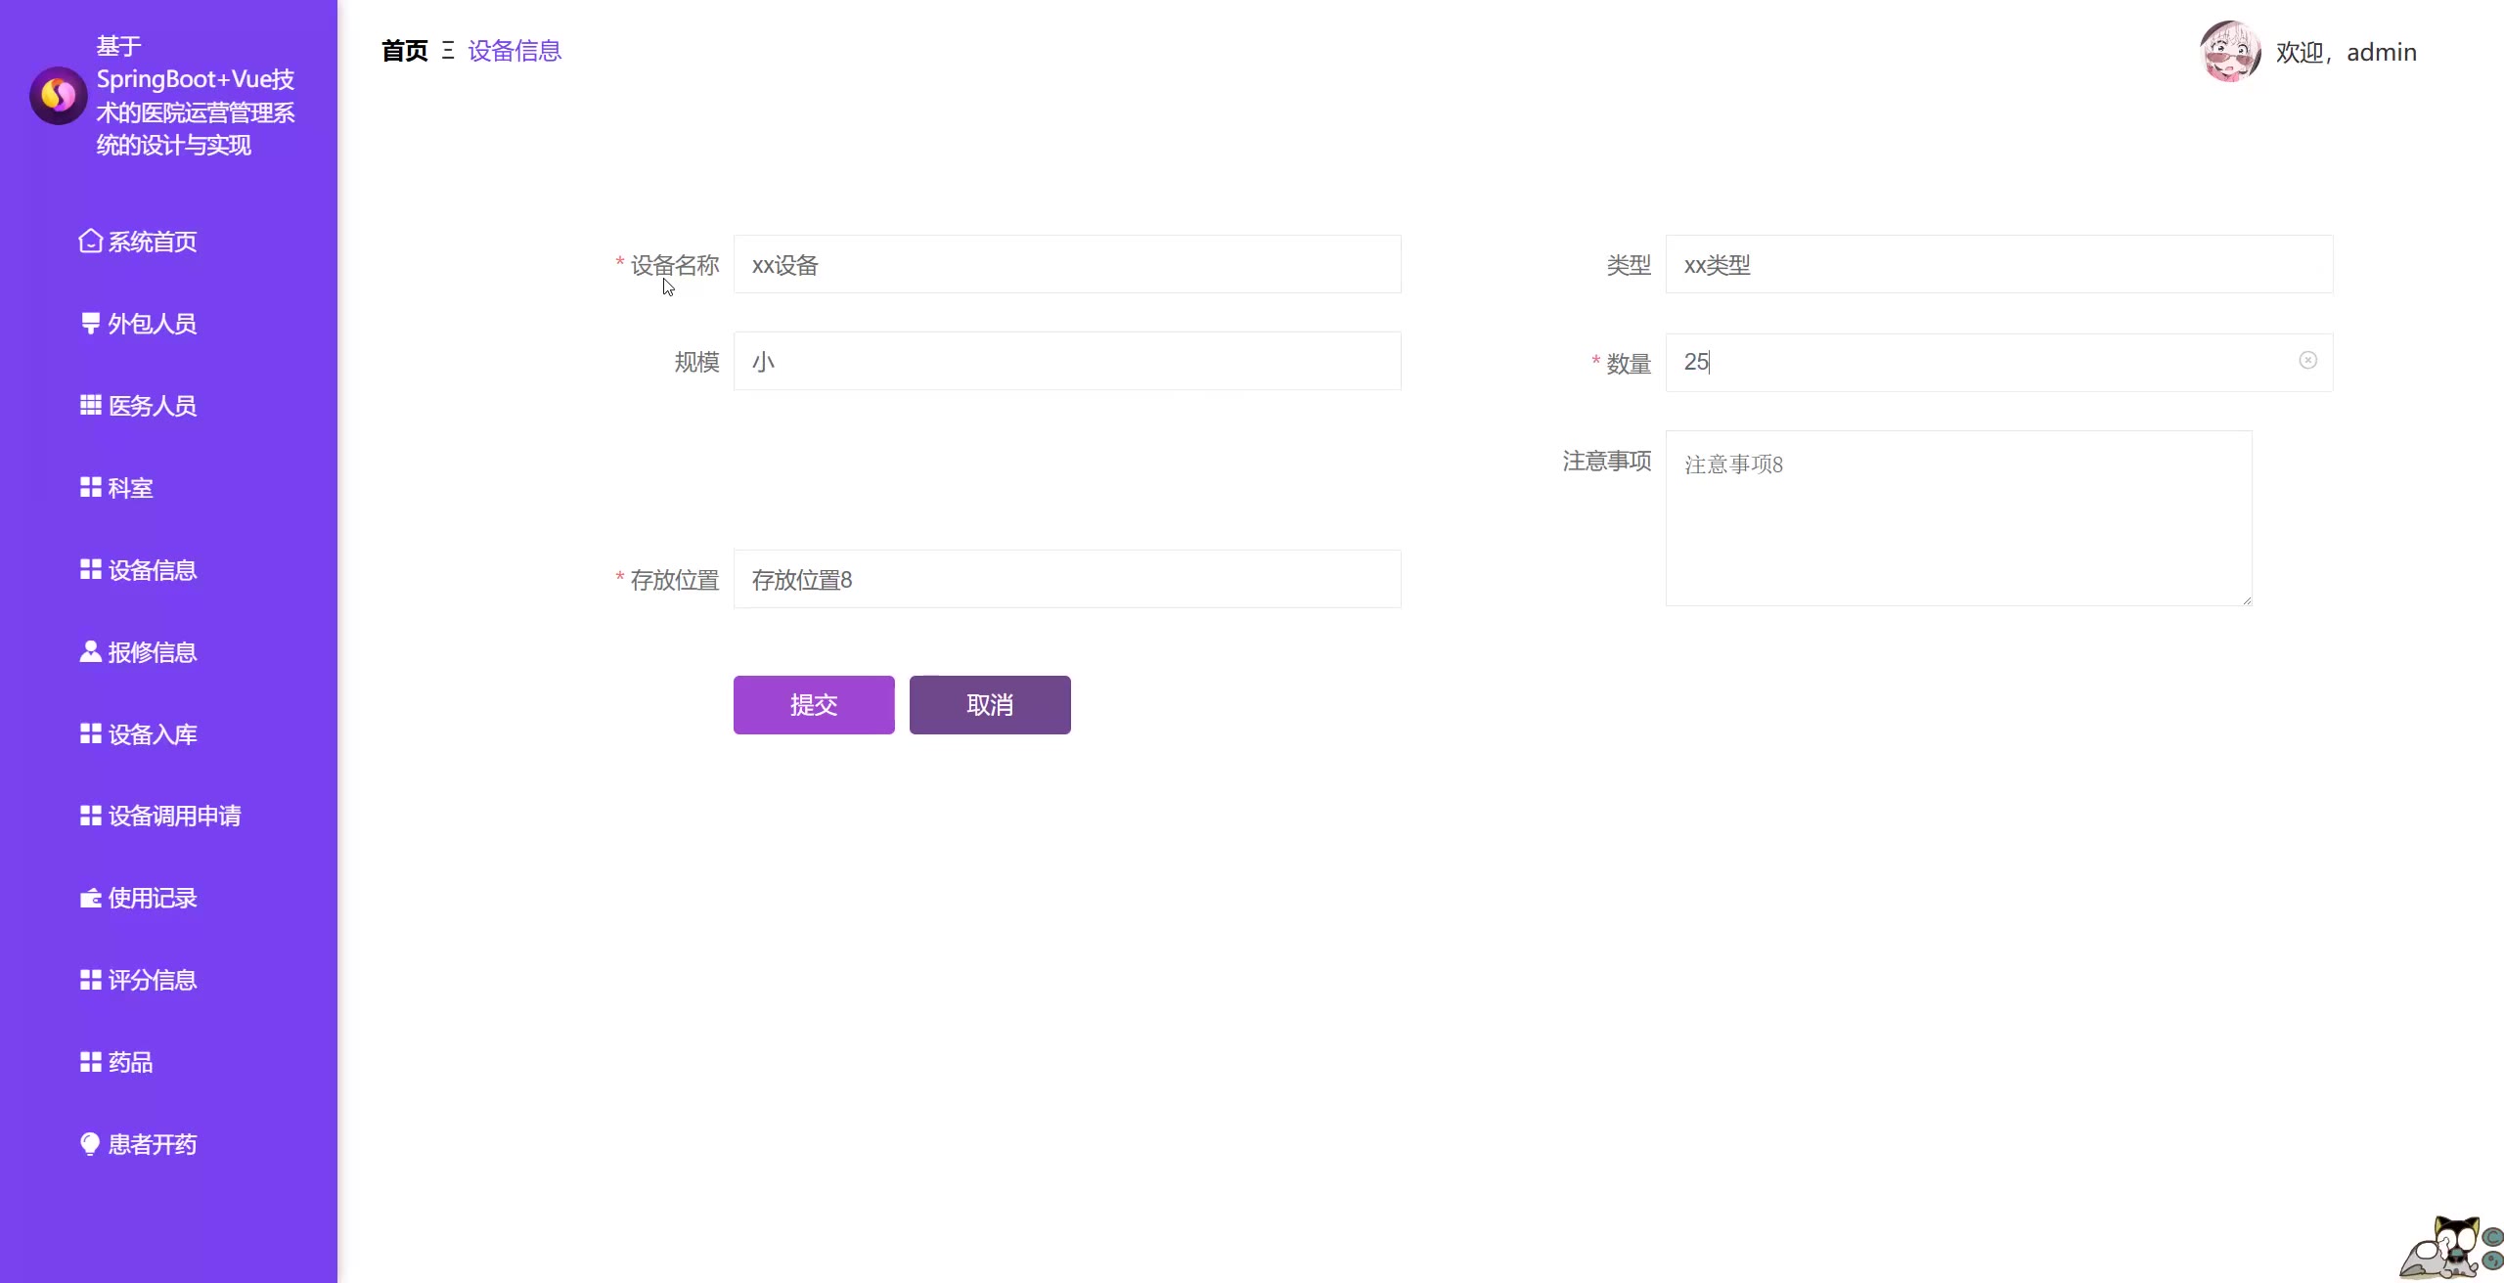The image size is (2504, 1283).
Task: Click into the 设备名称 input field
Action: (1066, 265)
